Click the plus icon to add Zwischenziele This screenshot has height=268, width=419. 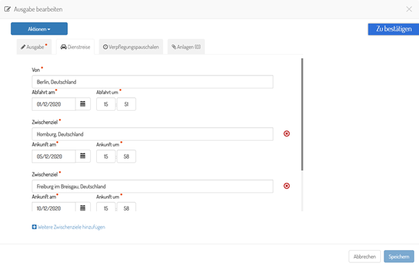tap(34, 227)
